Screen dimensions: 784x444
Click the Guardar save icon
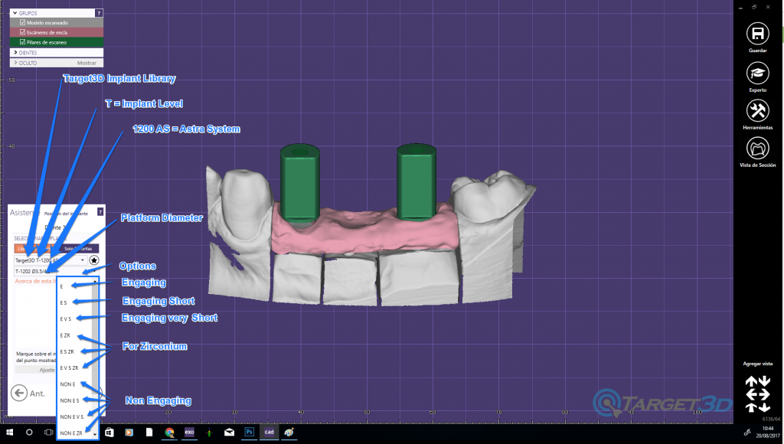coord(757,34)
